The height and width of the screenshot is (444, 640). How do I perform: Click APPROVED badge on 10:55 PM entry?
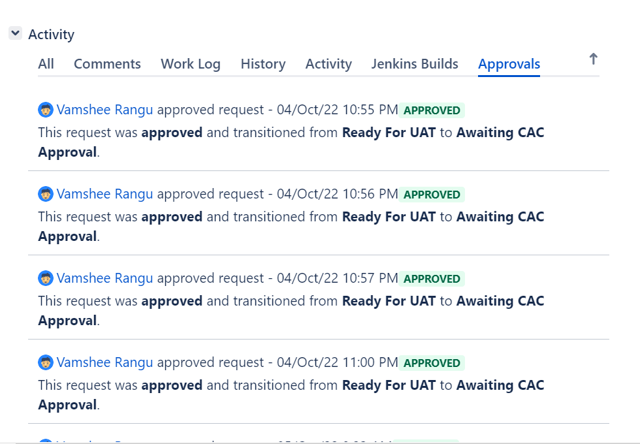click(x=432, y=110)
